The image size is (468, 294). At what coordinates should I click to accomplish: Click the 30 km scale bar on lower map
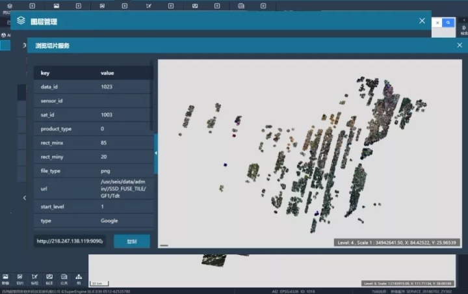click(x=99, y=283)
